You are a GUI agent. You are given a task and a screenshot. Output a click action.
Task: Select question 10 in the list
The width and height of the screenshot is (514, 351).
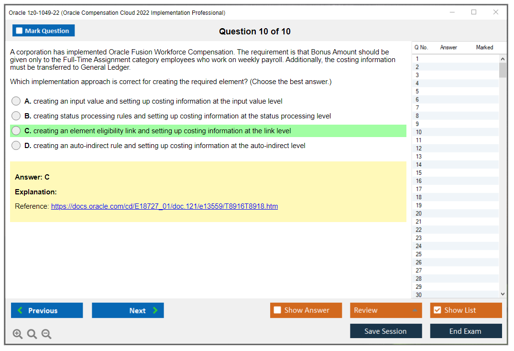[419, 132]
